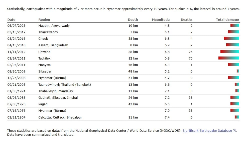Select the date 04/13/2016

(16, 45)
